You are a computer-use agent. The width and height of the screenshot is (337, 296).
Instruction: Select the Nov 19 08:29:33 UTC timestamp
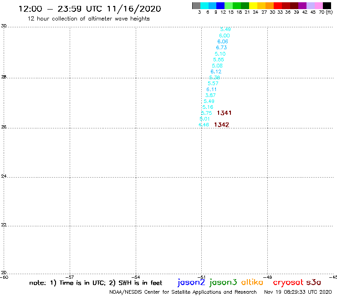point(298,292)
